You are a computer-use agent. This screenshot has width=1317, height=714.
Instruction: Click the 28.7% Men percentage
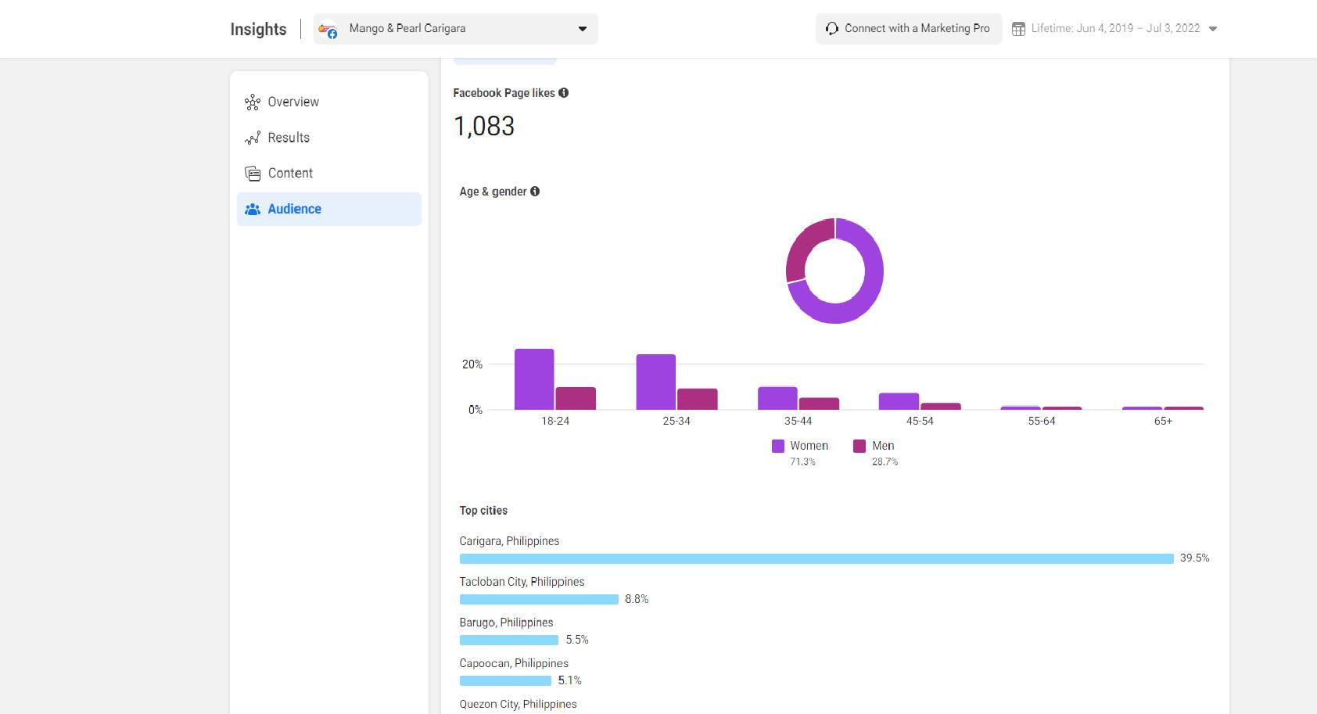(x=885, y=462)
